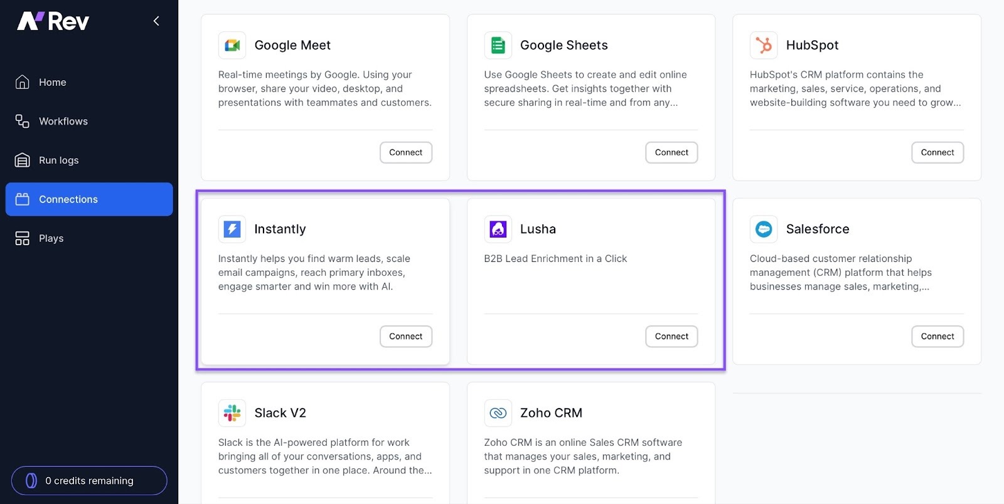Screen dimensions: 1004x504
Task: Open the 0 credits remaining pill
Action: click(89, 481)
